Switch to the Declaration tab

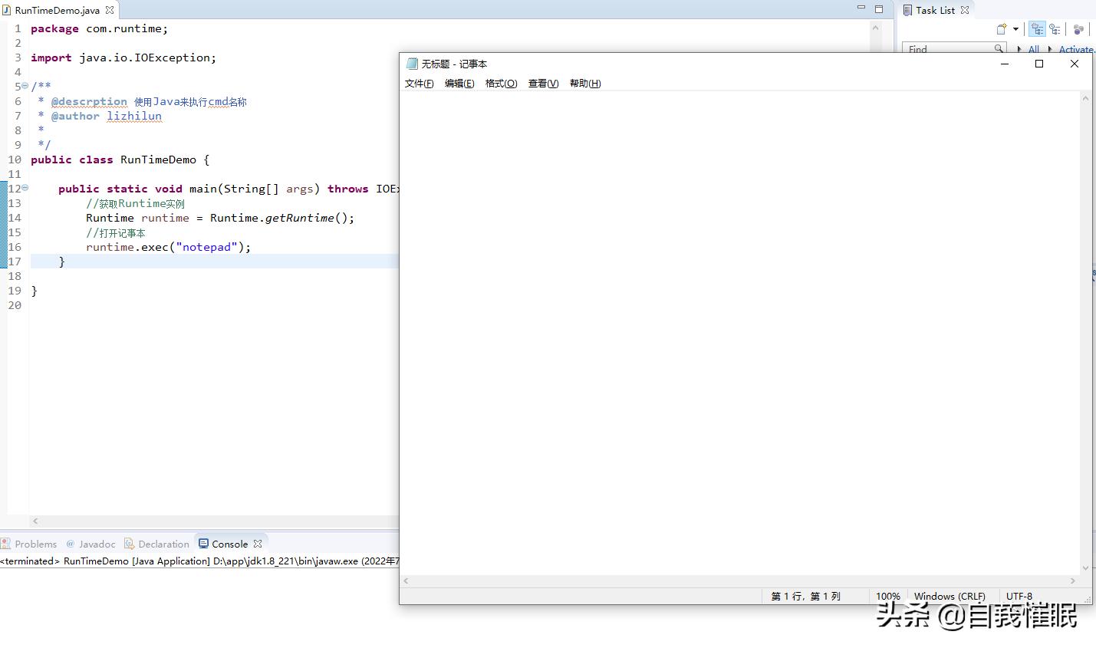pos(164,544)
